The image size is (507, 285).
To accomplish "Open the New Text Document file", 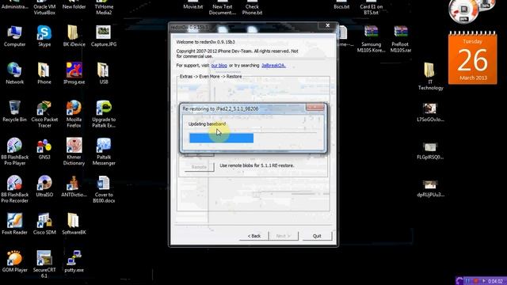I will 222,8.
